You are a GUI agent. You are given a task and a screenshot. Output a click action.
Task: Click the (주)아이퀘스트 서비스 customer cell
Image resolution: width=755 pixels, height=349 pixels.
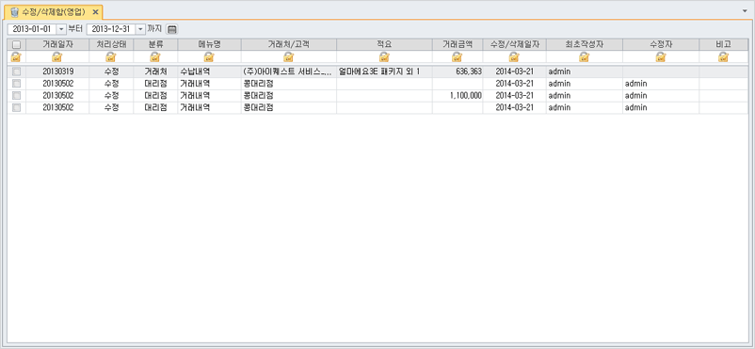click(288, 71)
